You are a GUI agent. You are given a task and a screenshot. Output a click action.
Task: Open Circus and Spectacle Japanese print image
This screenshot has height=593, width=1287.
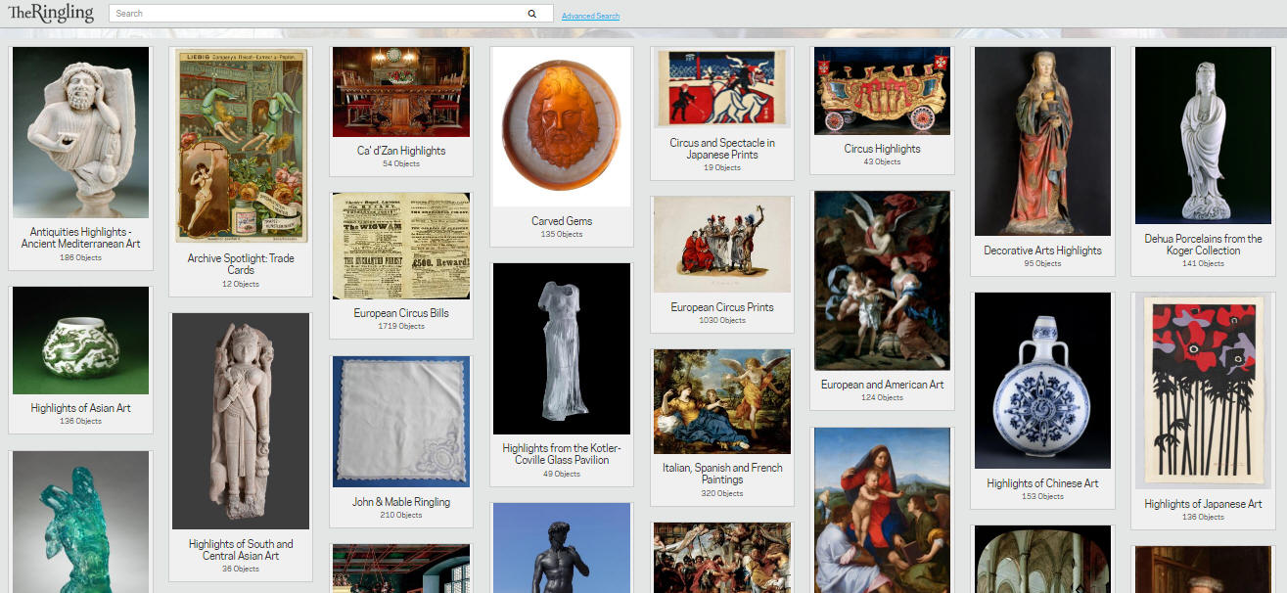click(x=722, y=88)
